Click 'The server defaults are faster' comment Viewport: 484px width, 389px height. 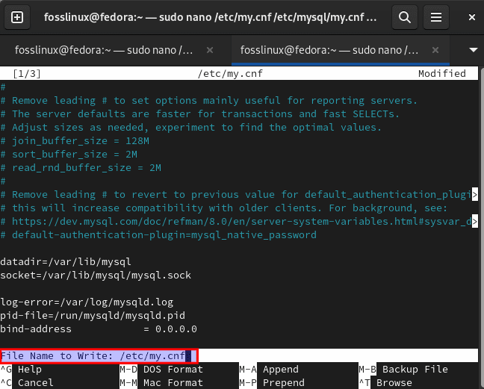(x=199, y=113)
